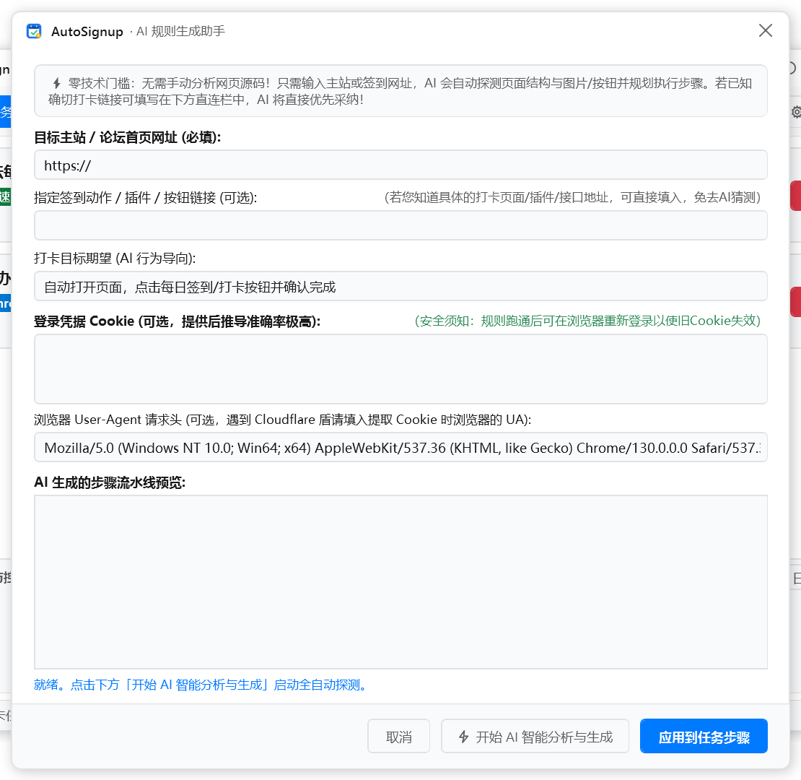Click the 'AI 生成的步骤流水线预览' heading
This screenshot has height=780, width=801.
pos(109,482)
